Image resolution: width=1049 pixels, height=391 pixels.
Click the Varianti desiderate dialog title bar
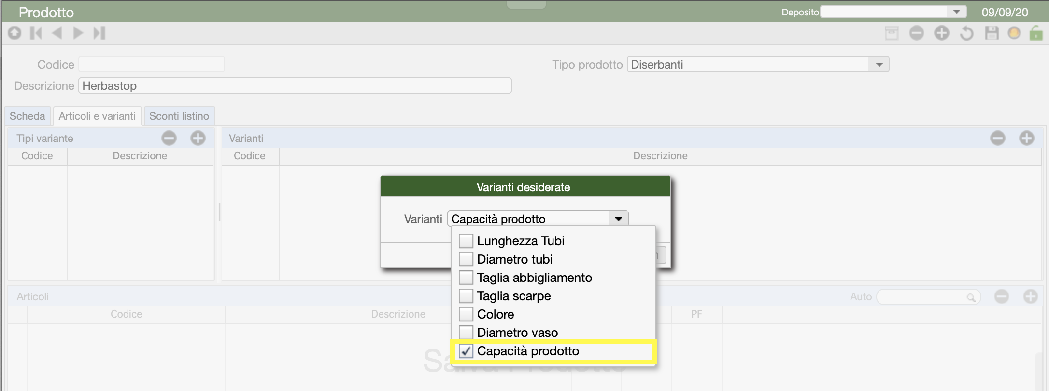point(525,187)
